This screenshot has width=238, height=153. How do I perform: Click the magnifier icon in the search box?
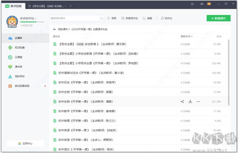pyautogui.click(x=102, y=18)
